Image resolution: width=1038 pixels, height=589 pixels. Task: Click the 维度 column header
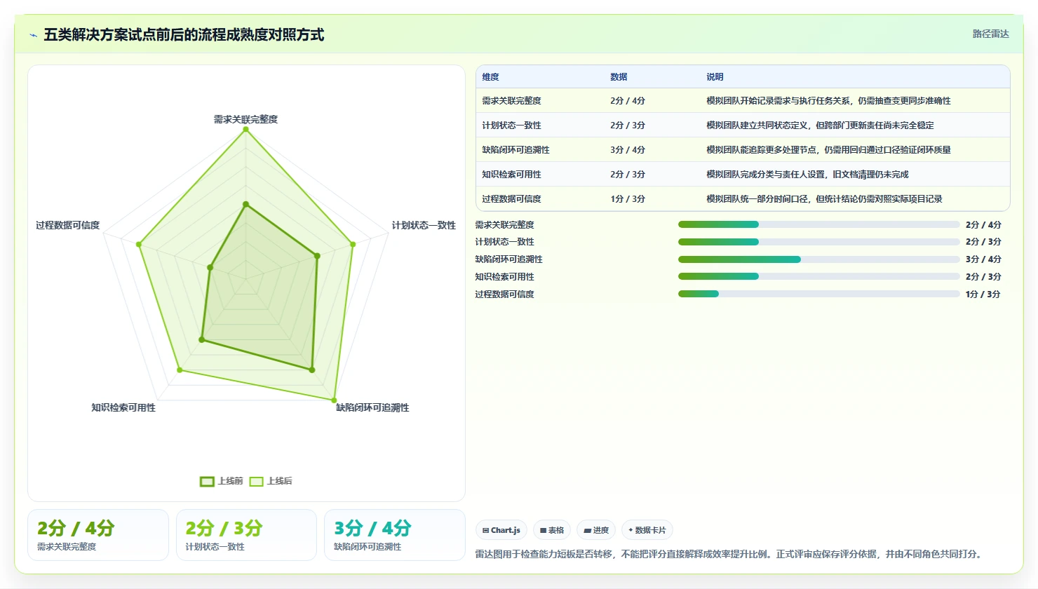(x=491, y=77)
